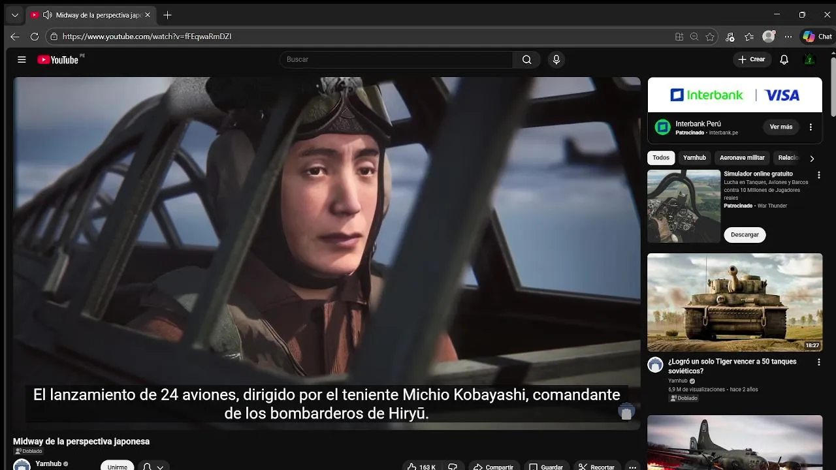This screenshot has height=470, width=836.
Task: Open the Yarnhub avatar beside Tiger video
Action: (x=655, y=365)
